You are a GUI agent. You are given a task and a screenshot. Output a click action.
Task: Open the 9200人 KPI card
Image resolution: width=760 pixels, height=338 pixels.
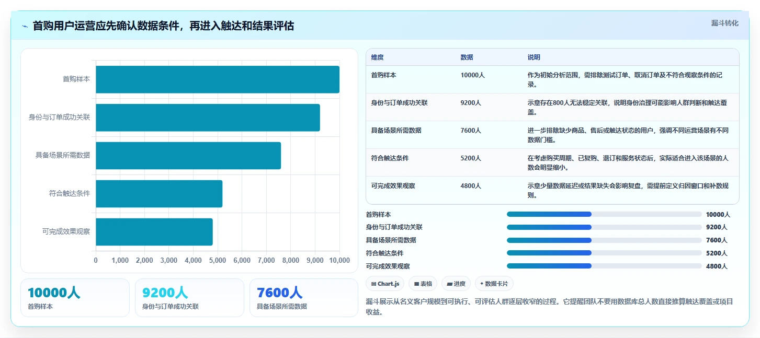(x=189, y=298)
